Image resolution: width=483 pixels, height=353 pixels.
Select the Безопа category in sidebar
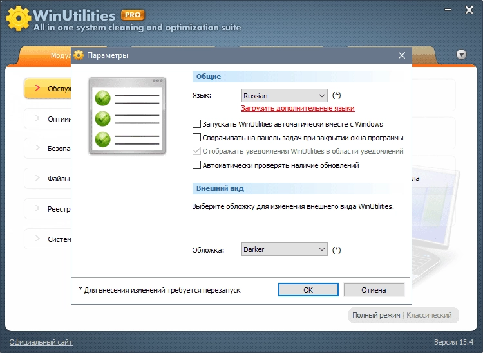point(48,149)
